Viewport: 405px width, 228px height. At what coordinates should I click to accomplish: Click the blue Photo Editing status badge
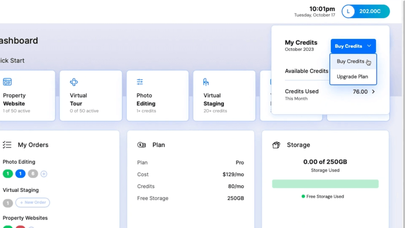(20, 174)
